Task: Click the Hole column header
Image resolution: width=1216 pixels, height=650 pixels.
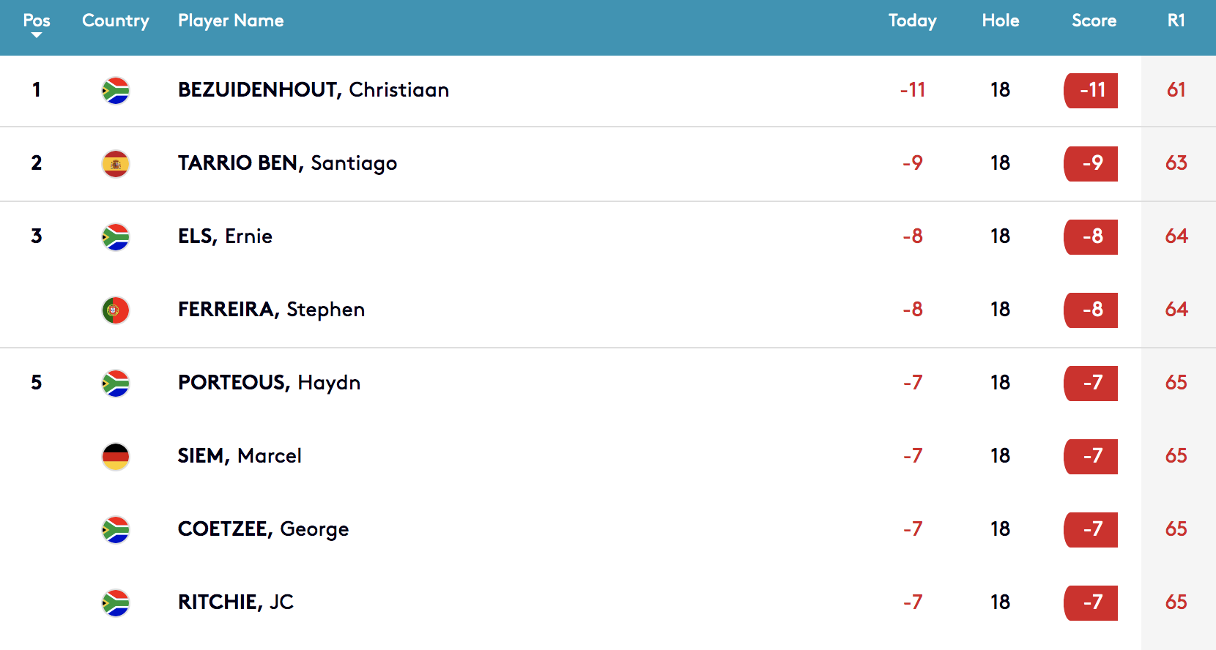Action: (1001, 20)
